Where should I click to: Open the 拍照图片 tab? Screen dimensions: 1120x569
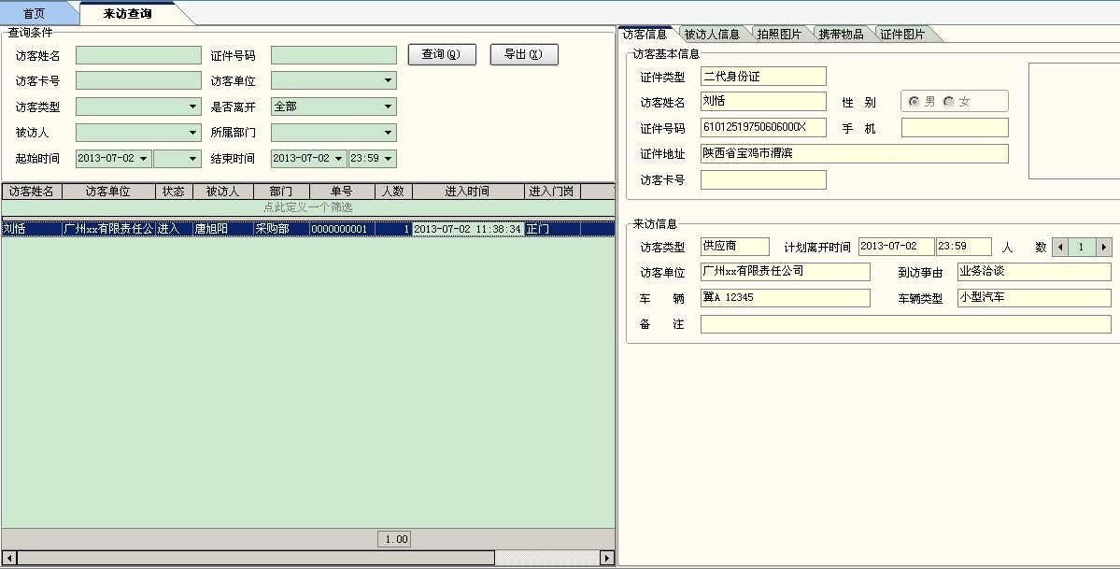click(x=779, y=35)
